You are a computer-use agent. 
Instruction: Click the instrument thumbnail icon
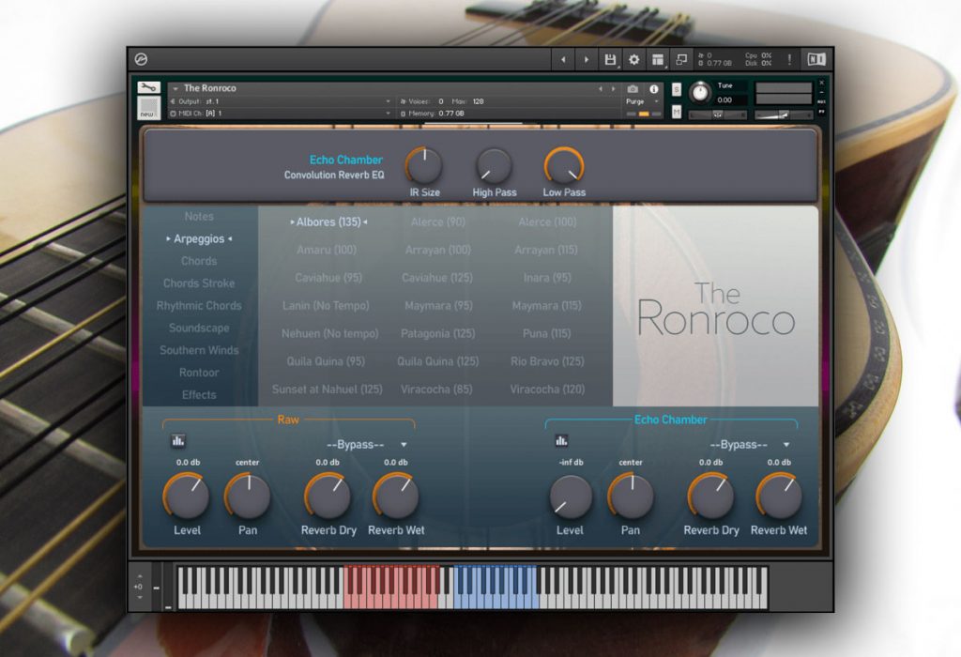(x=148, y=108)
